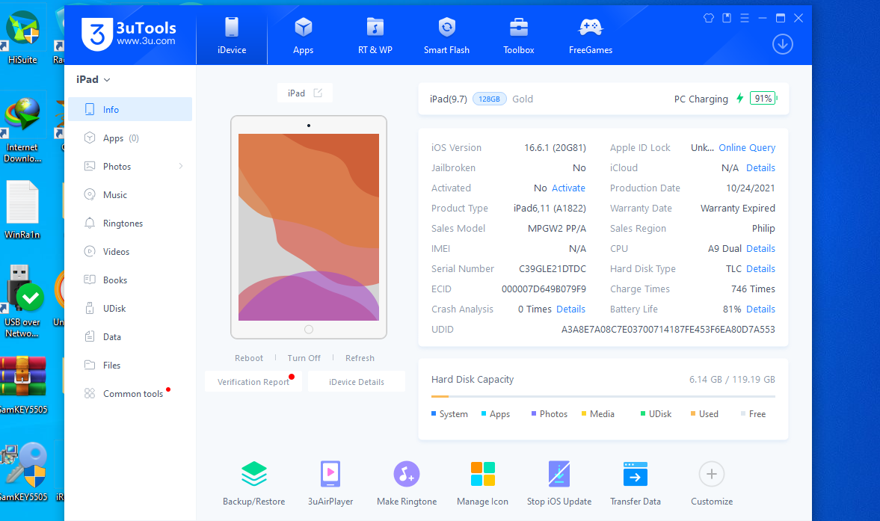Open Stop iOS Update tool
Image resolution: width=880 pixels, height=521 pixels.
point(559,484)
